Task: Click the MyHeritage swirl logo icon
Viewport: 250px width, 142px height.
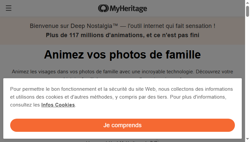Action: tap(103, 8)
